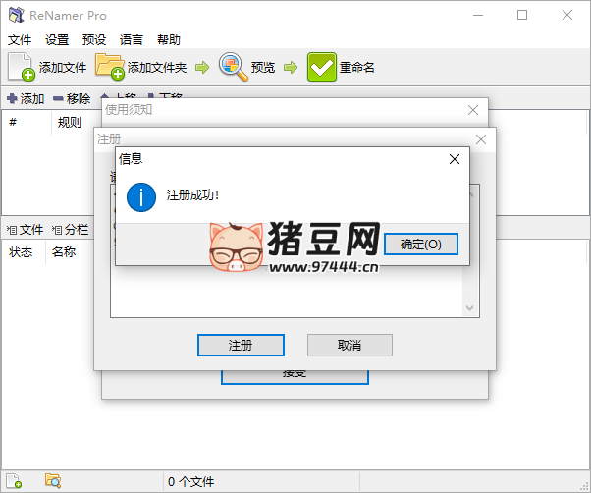Open the 分栏 columns dropdown
Image resolution: width=591 pixels, height=493 pixels.
point(70,230)
